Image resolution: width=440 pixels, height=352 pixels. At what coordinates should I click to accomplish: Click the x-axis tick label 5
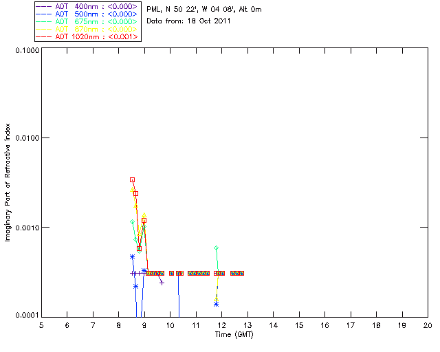(x=41, y=325)
